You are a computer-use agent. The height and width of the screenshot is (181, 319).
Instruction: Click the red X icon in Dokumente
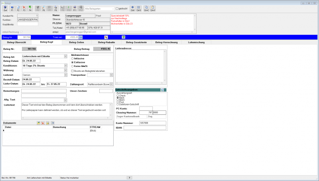pos(43,123)
